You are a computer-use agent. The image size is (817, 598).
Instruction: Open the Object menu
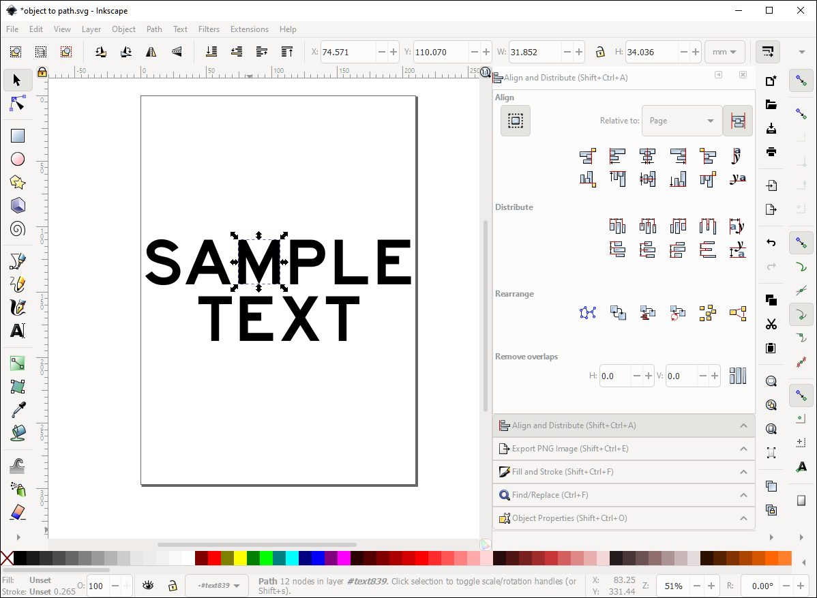123,29
